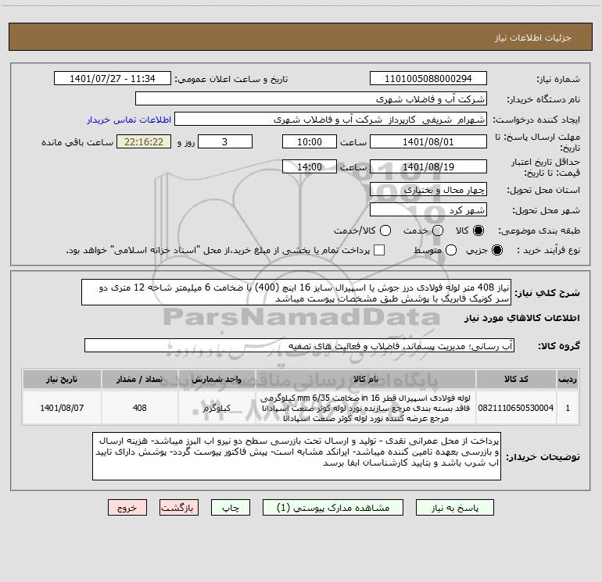Click the request creator field شهرام شریفی
The width and height of the screenshot is (602, 582).
[331, 120]
